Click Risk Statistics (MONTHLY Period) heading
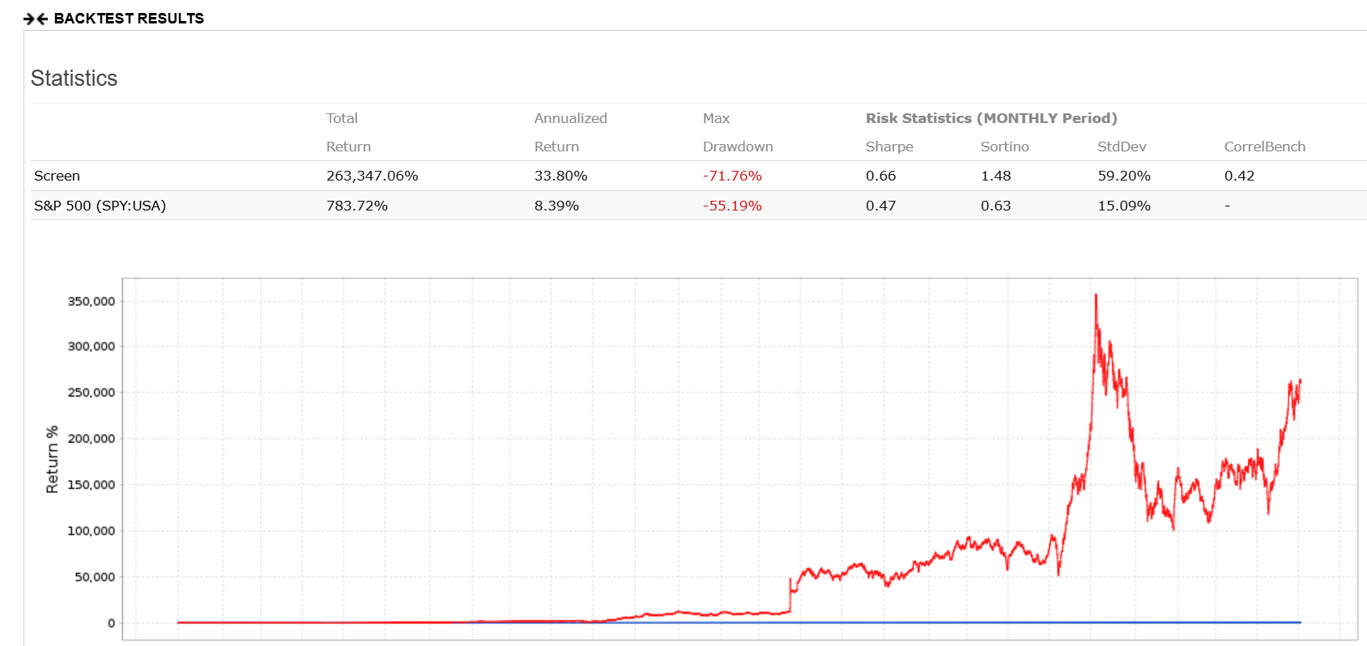The width and height of the screenshot is (1367, 646). coord(990,118)
